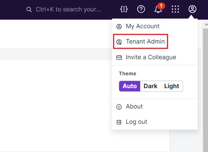The width and height of the screenshot is (208, 152).
Task: Open the notifications bell
Action: pos(158,9)
